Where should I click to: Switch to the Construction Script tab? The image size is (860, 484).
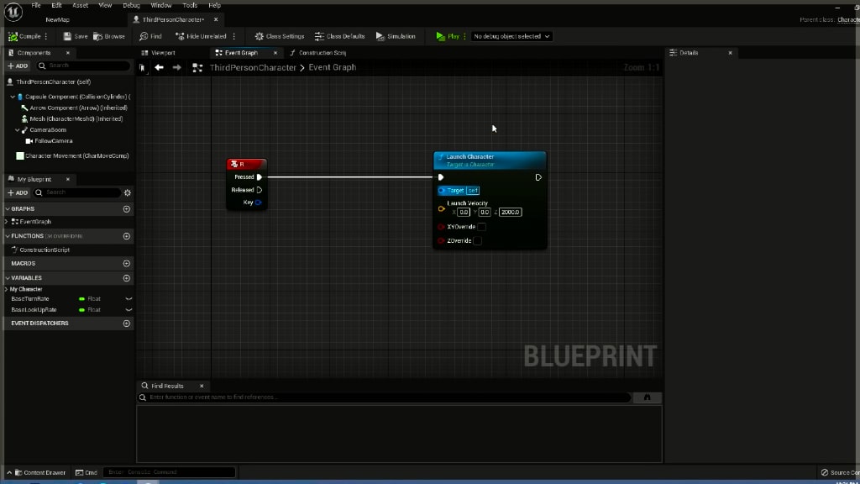pos(318,53)
